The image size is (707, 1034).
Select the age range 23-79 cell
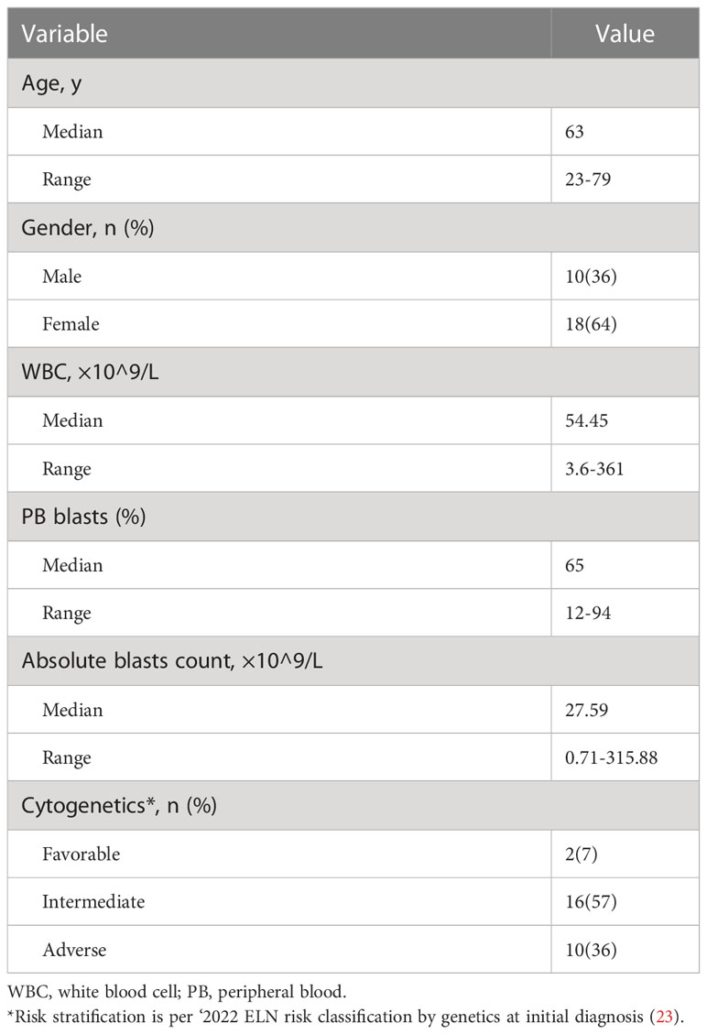[x=625, y=179]
